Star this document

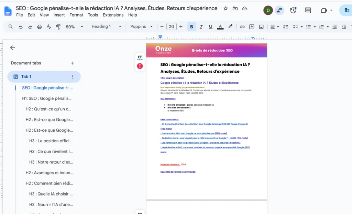click(225, 9)
